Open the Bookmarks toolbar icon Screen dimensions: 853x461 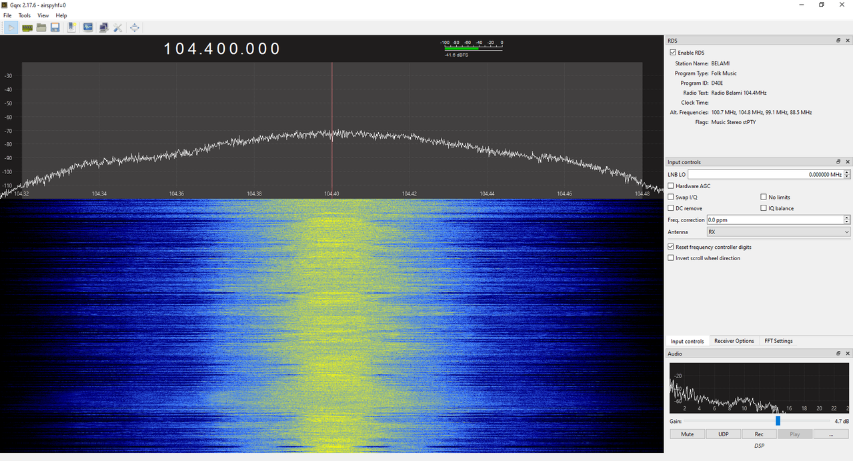(x=71, y=27)
